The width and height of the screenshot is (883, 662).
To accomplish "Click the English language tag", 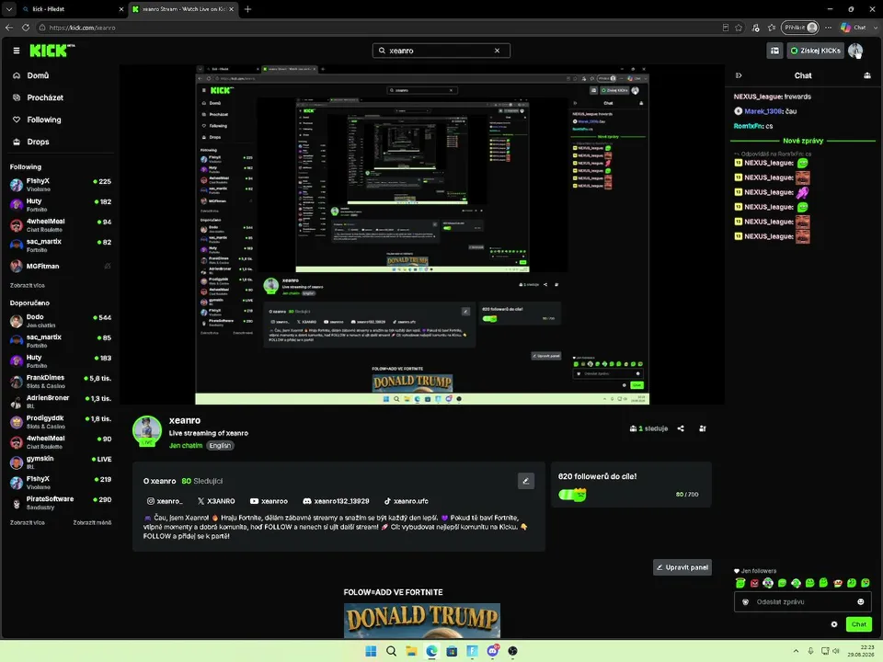I will 220,445.
